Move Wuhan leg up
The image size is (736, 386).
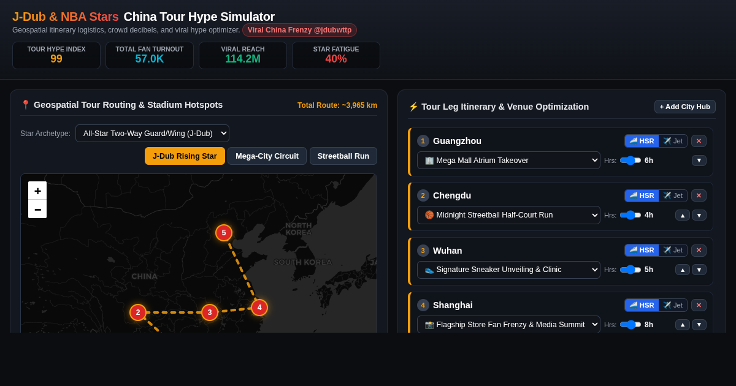pos(683,270)
